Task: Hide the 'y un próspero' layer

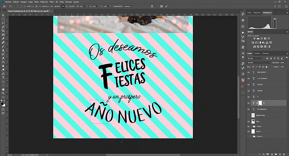Action: [248, 79]
